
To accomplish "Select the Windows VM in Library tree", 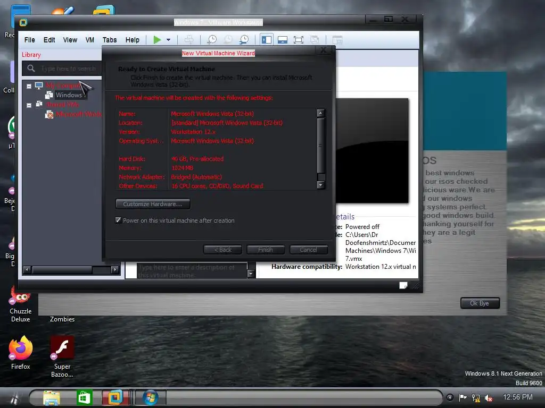I will click(69, 95).
